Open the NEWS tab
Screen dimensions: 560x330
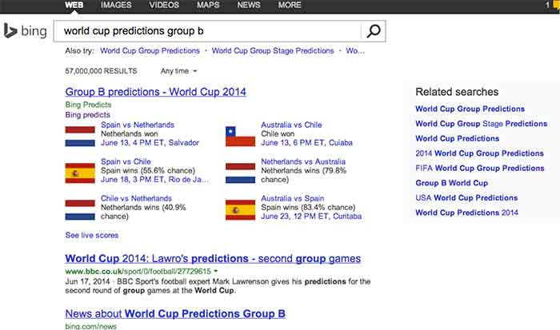(x=249, y=6)
